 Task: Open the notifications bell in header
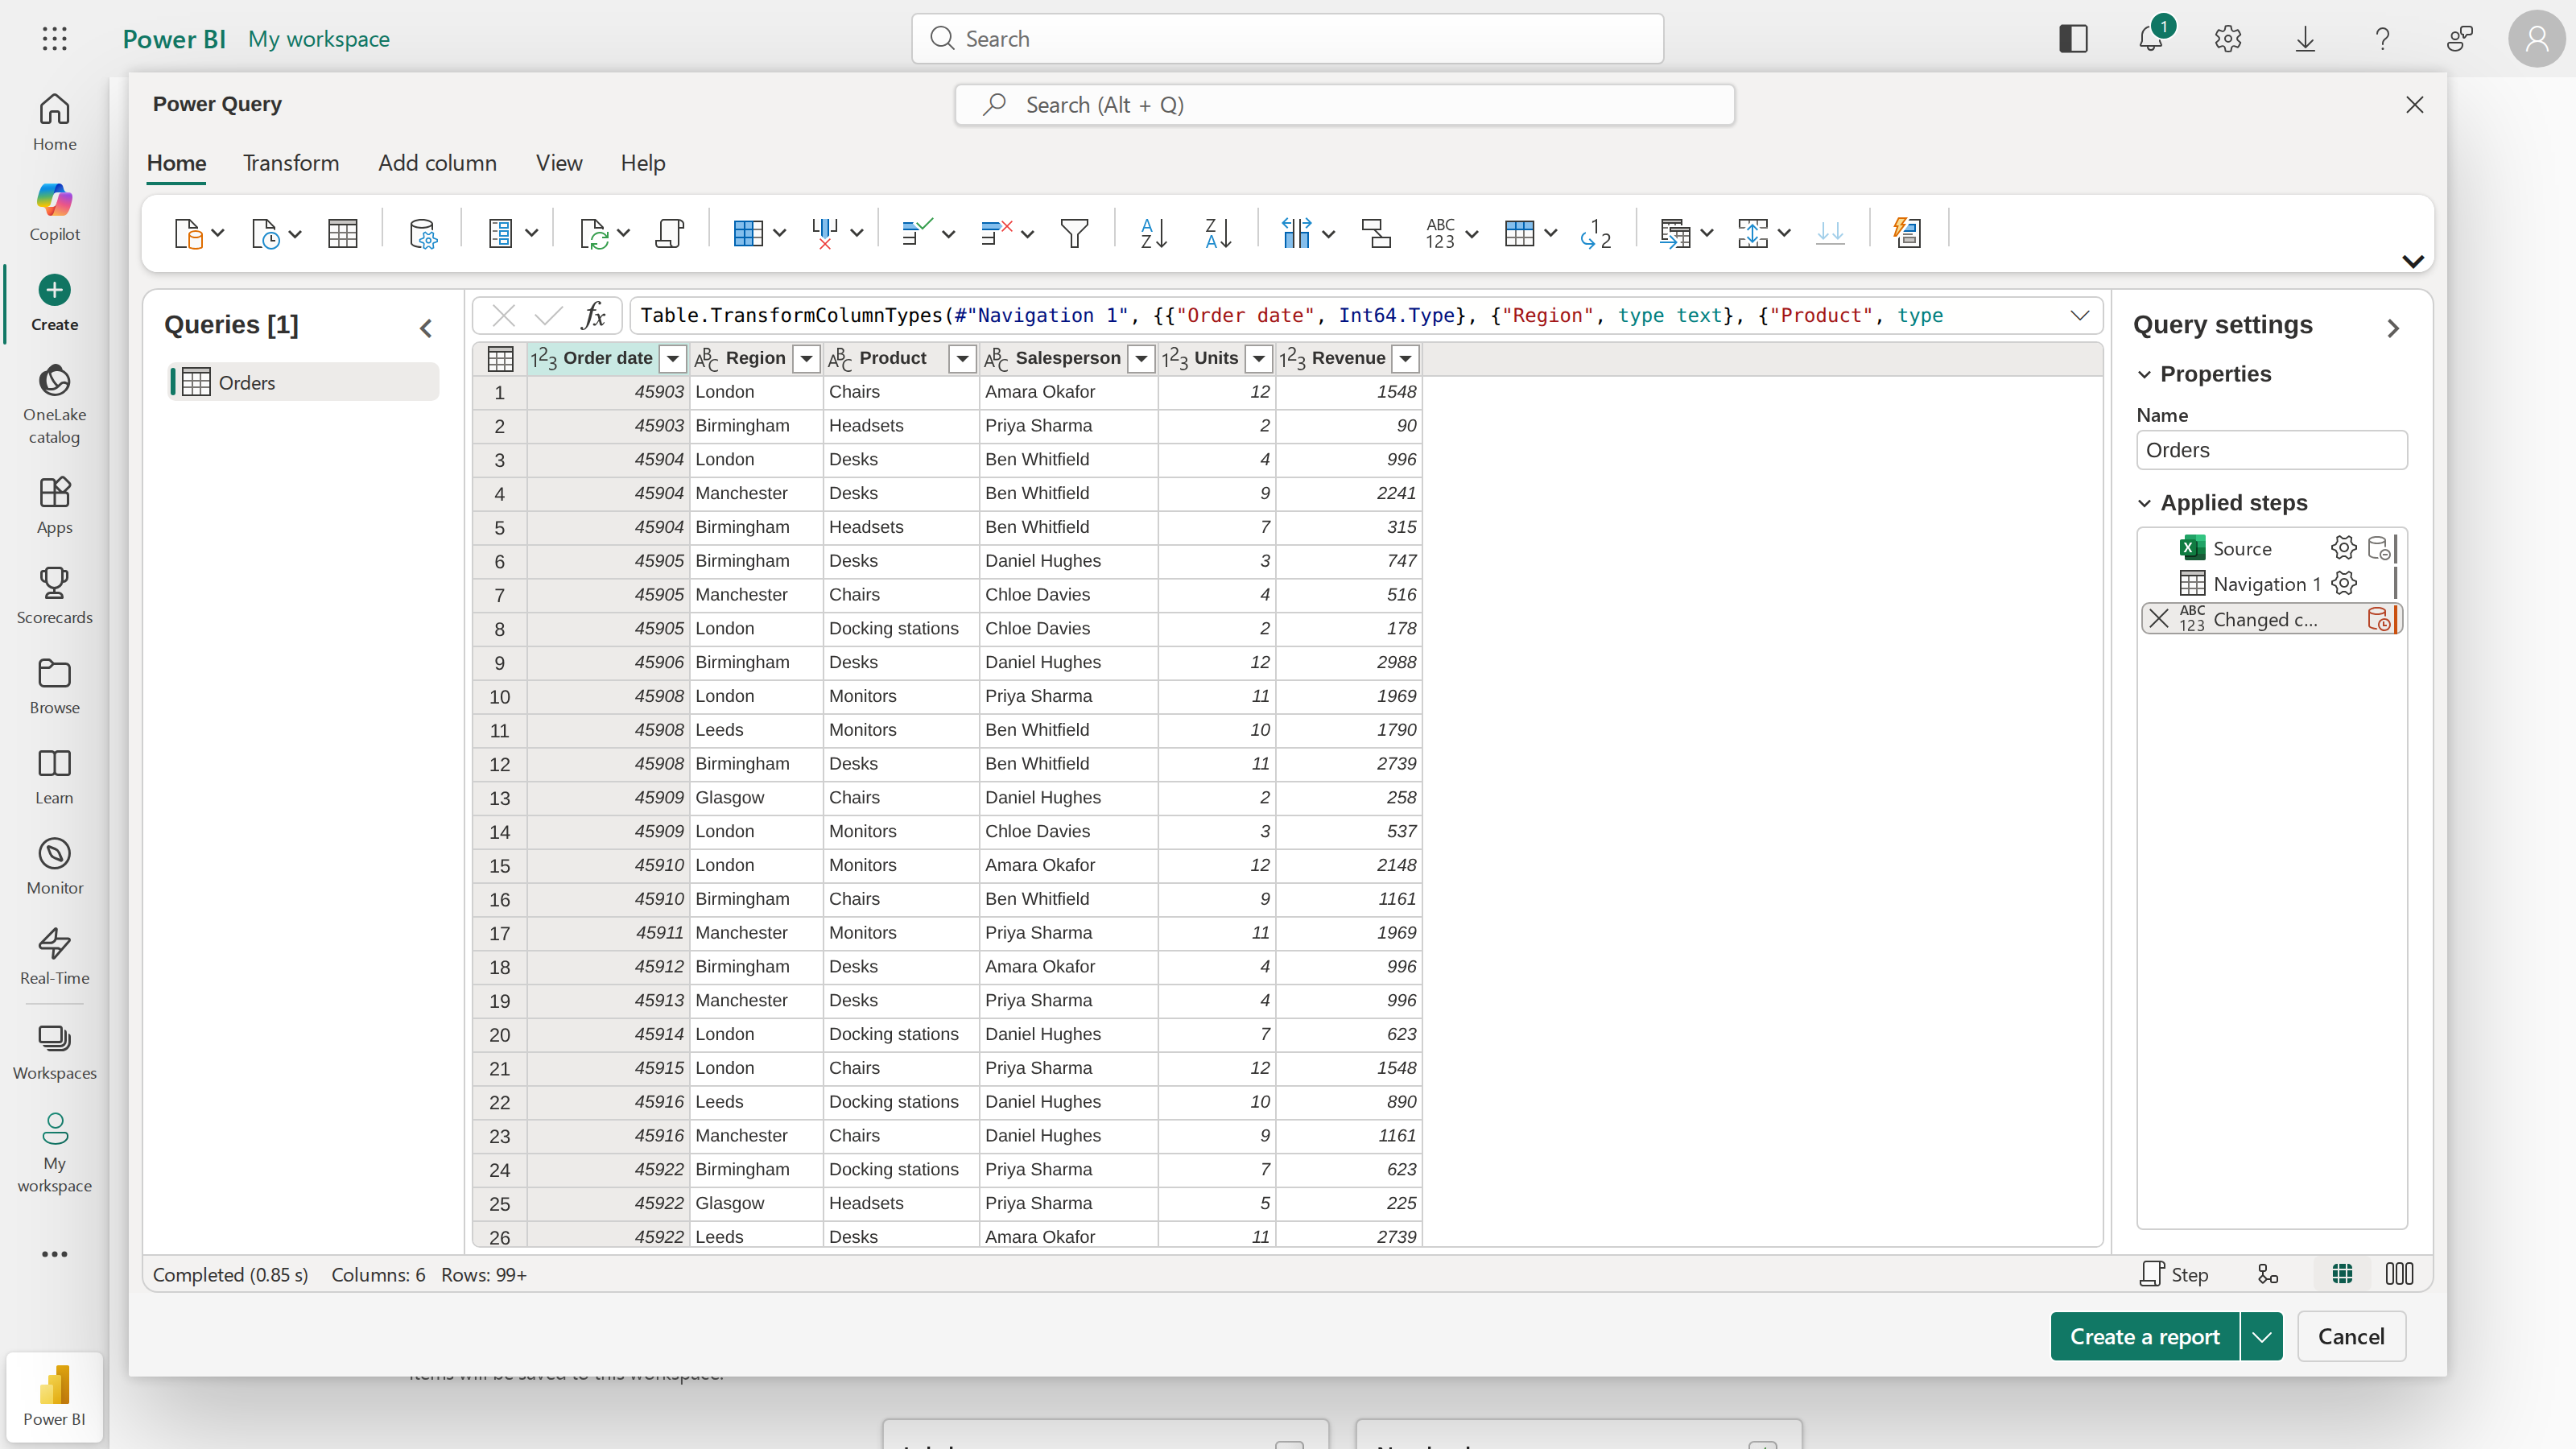click(x=2150, y=39)
